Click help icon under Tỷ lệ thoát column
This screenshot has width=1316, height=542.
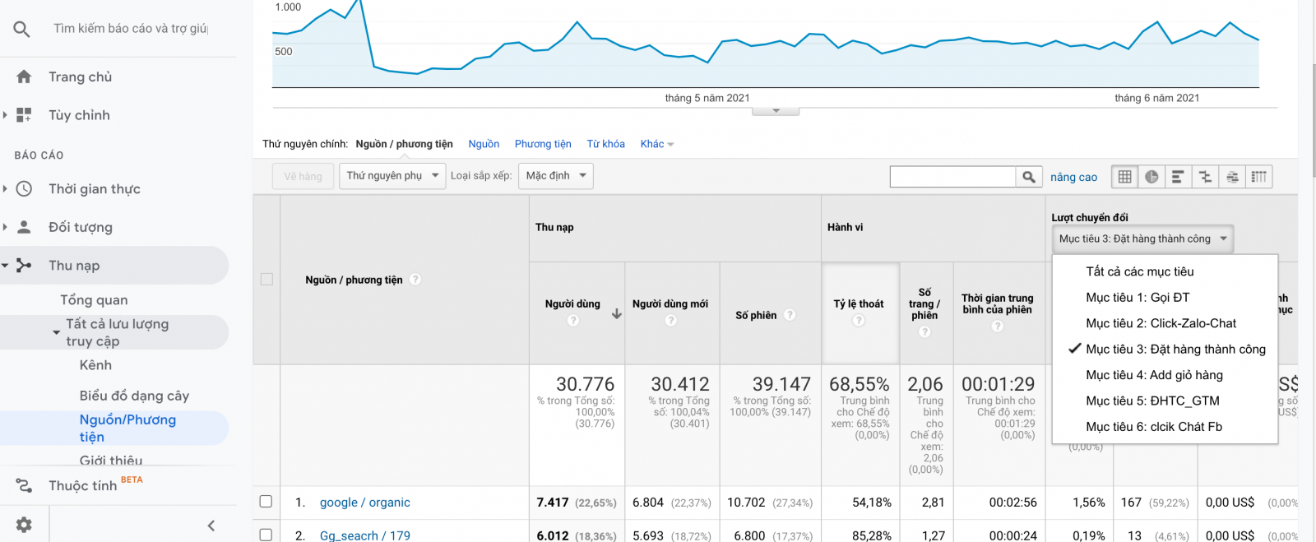[859, 320]
